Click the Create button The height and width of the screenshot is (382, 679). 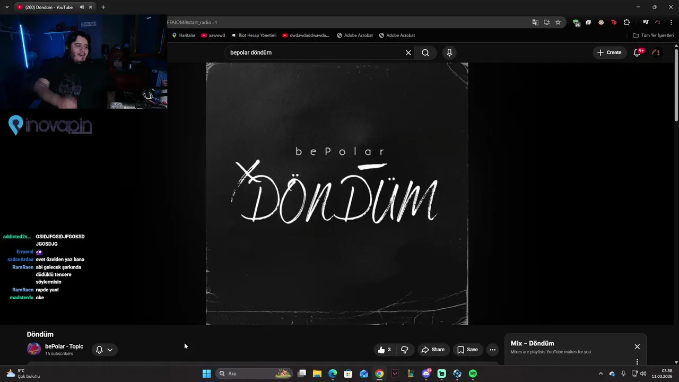[609, 53]
